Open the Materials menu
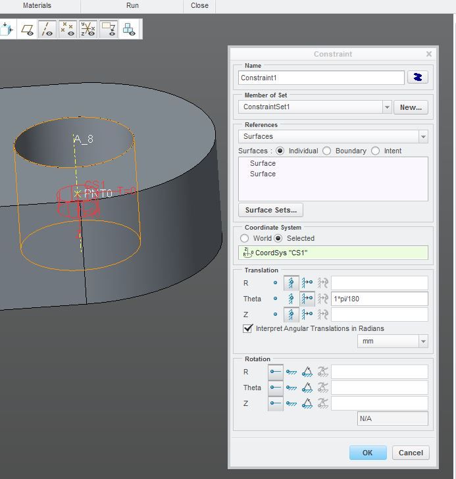The width and height of the screenshot is (456, 479). pyautogui.click(x=37, y=5)
